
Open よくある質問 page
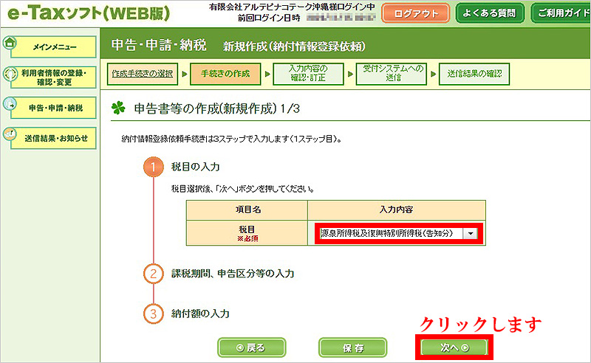(490, 13)
